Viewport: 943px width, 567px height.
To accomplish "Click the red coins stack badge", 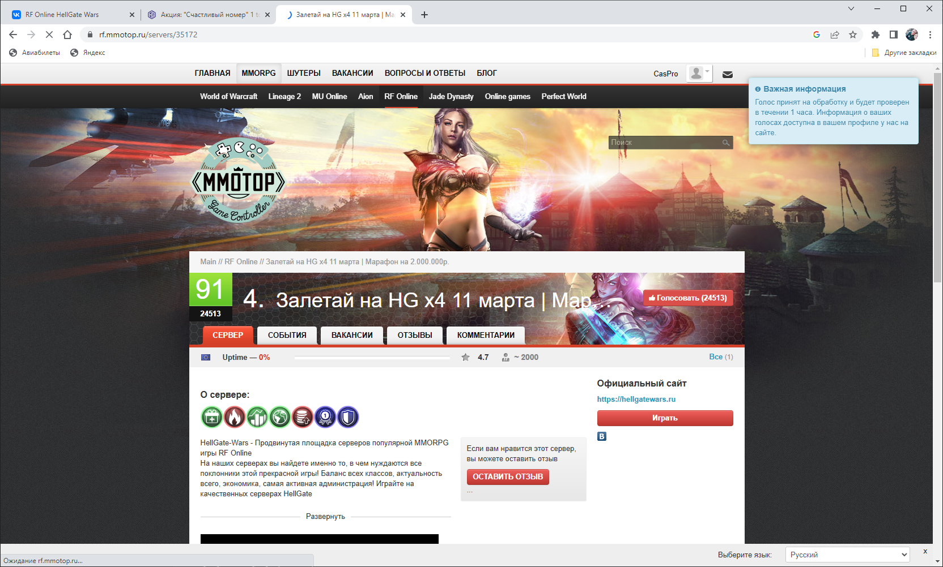I will pyautogui.click(x=303, y=417).
